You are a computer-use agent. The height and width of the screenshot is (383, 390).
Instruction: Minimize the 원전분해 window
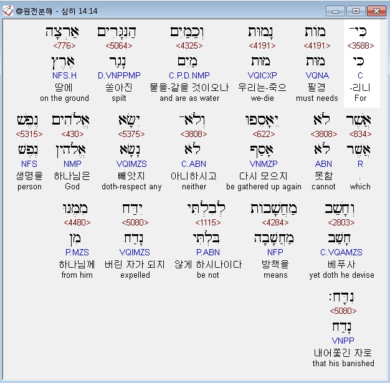tap(335, 11)
